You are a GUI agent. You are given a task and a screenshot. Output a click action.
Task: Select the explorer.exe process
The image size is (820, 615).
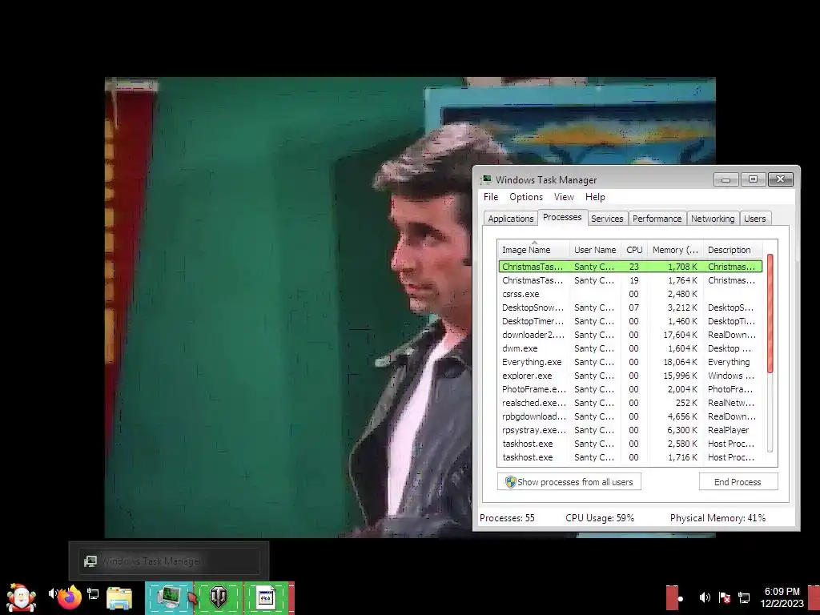631,376
